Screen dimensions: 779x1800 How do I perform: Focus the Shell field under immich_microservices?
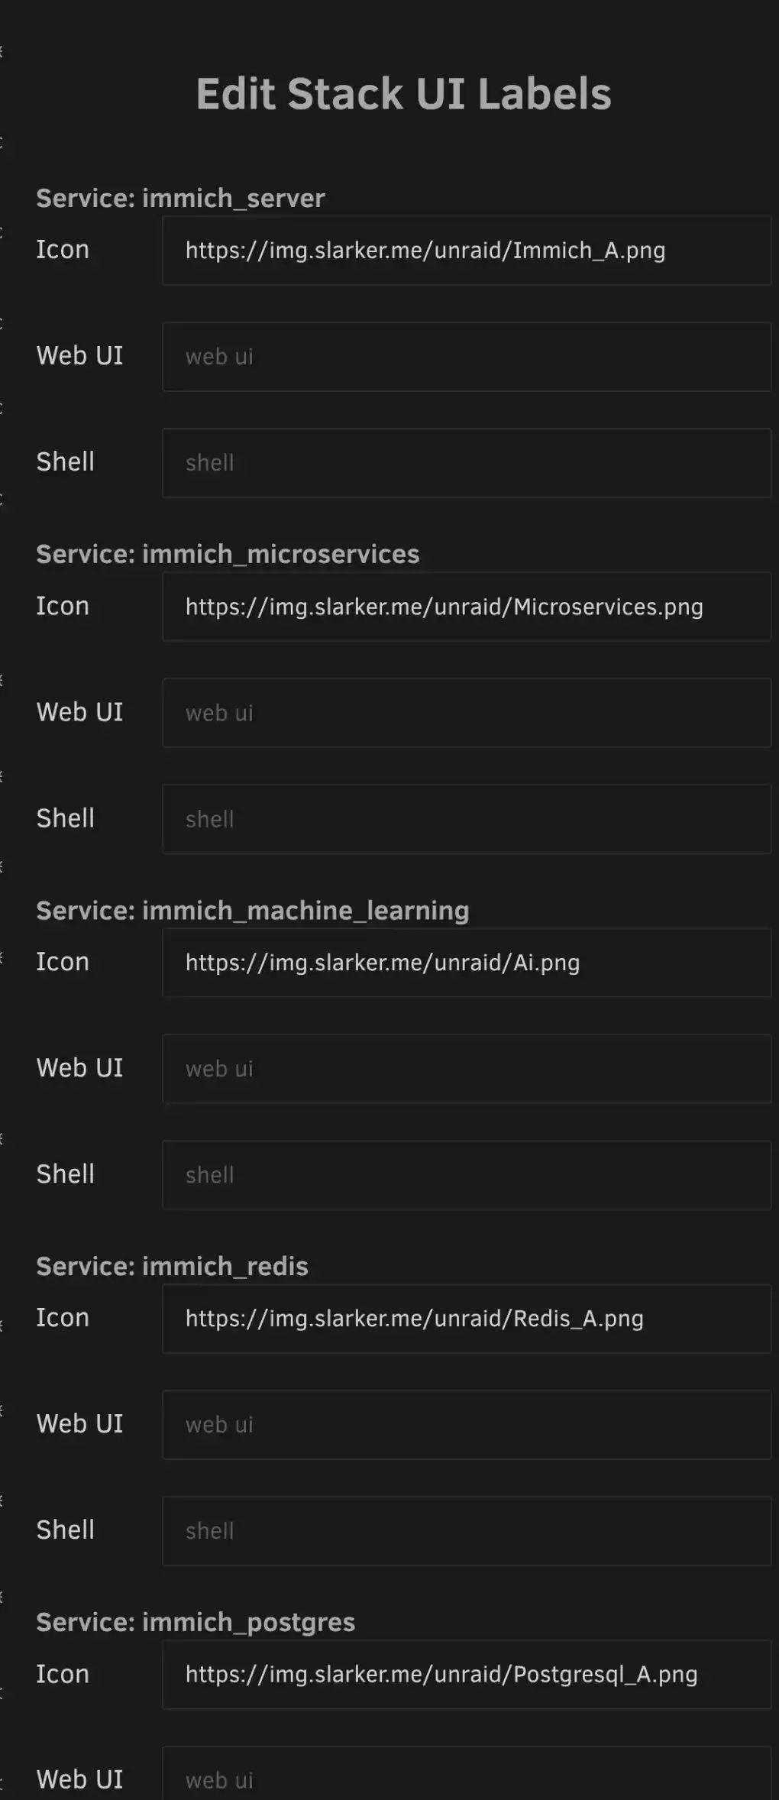click(x=466, y=819)
